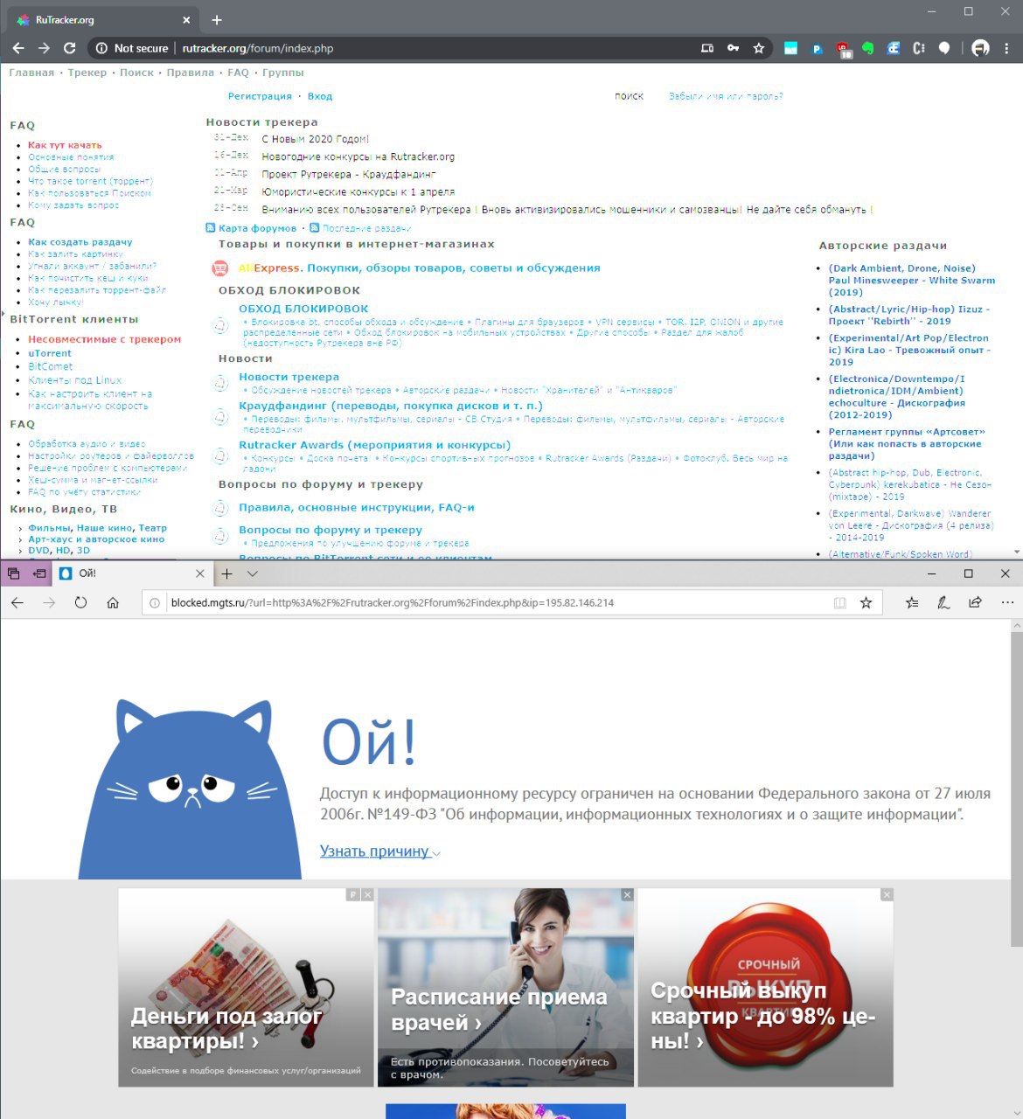Click the cast/device icon in Chrome's address bar

tap(707, 48)
